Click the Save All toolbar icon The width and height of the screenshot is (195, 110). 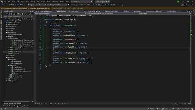pyautogui.click(x=18, y=5)
